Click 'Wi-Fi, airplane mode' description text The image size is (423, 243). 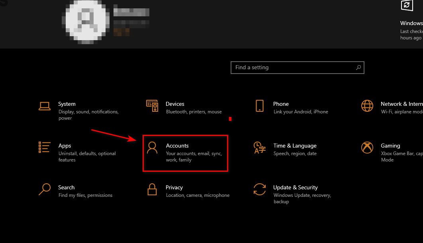[x=402, y=112]
